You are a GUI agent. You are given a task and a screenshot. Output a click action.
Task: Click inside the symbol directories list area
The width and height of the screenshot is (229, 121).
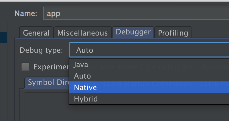(x=47, y=107)
